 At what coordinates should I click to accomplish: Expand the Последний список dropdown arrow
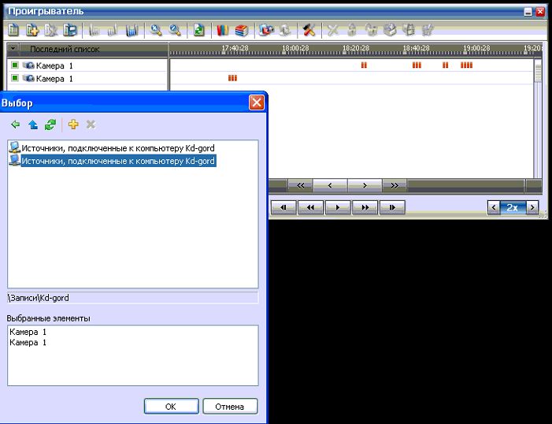(x=13, y=49)
